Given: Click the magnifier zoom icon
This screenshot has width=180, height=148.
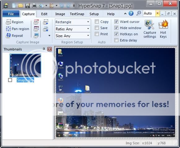Looking at the screenshot, I should [x=138, y=13].
